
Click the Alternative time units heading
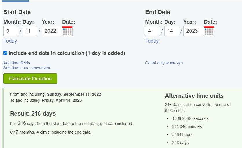click(194, 96)
